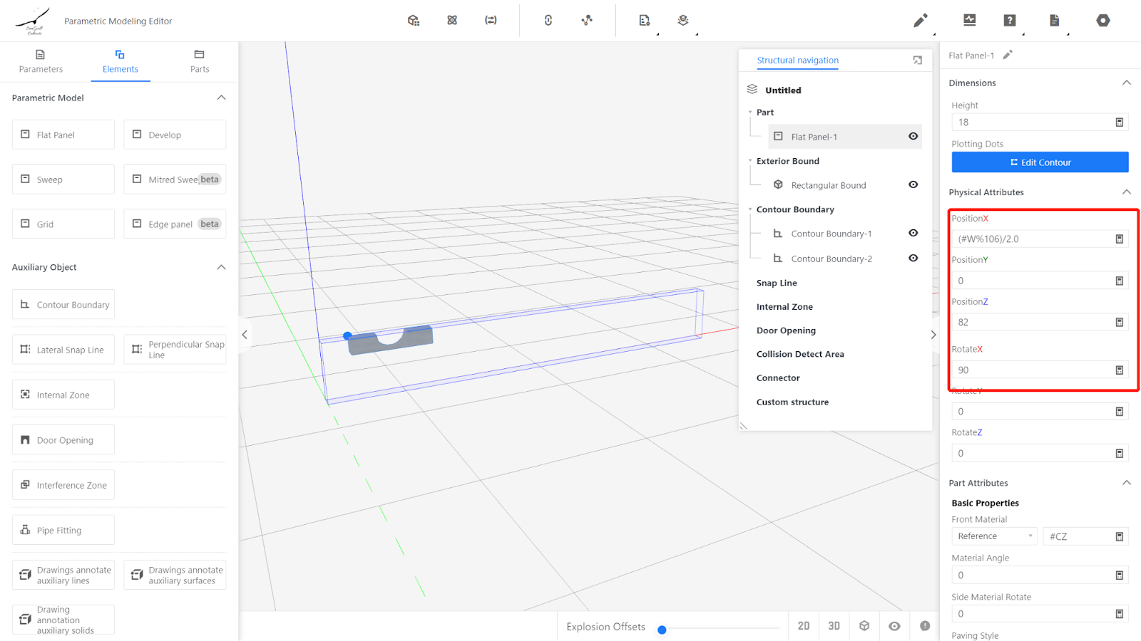
Task: Open the Parts tab
Action: click(200, 61)
